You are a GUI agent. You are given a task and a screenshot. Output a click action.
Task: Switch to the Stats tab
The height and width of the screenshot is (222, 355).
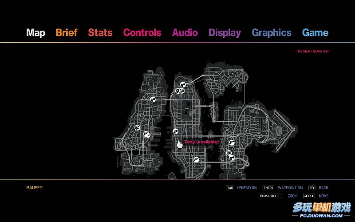click(100, 32)
